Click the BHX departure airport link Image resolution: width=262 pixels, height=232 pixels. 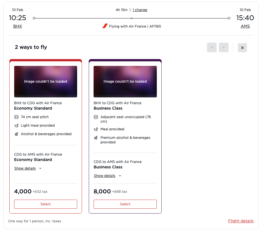(18, 26)
